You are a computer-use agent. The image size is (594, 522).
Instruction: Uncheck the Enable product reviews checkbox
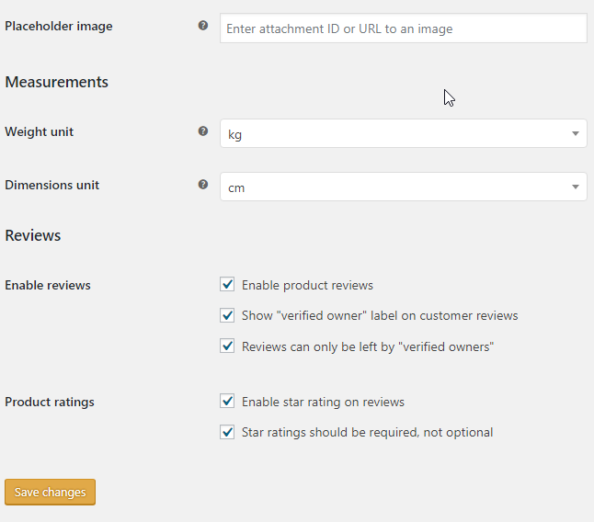click(x=227, y=284)
